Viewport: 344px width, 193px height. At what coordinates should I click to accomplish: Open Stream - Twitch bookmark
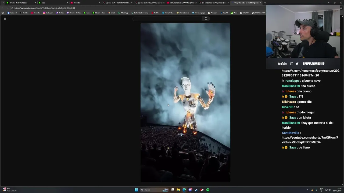[x=74, y=13]
